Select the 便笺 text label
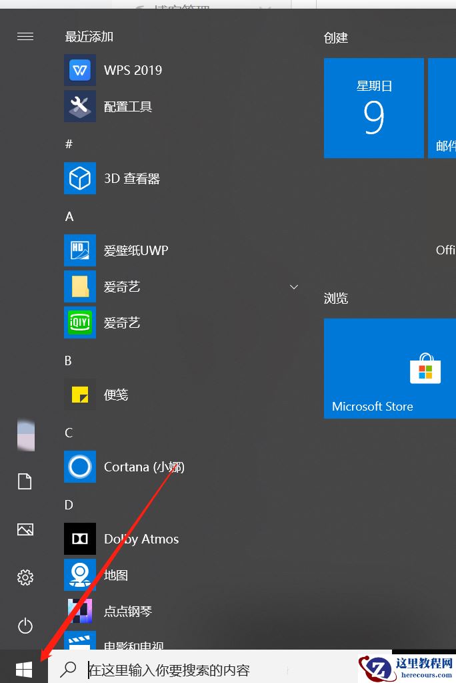This screenshot has width=456, height=683. click(x=116, y=395)
